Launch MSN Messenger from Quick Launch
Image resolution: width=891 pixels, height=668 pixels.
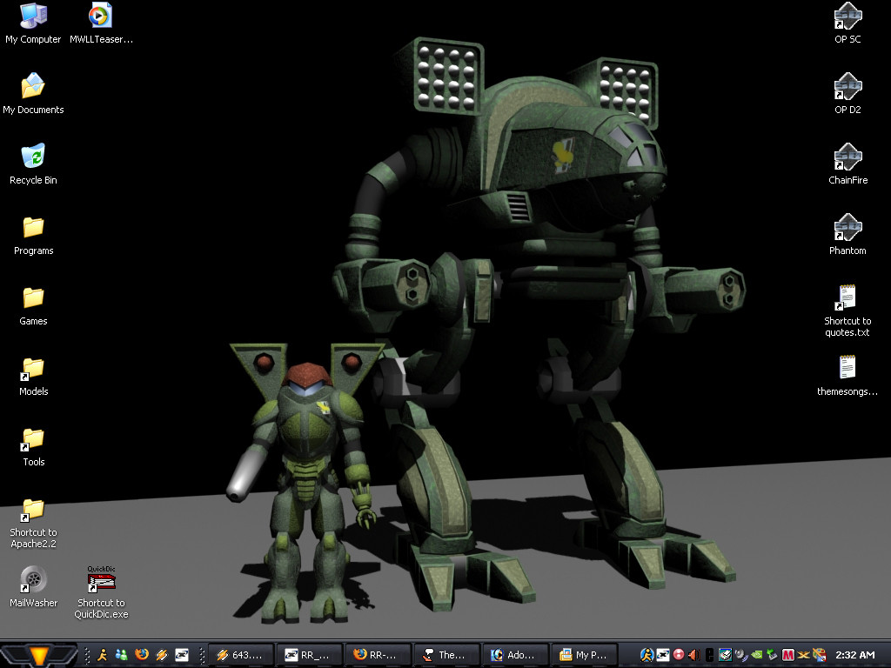(122, 655)
